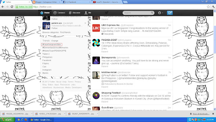The image size is (216, 122).
Task: Open the Developers footer link
Action: [x=77, y=87]
